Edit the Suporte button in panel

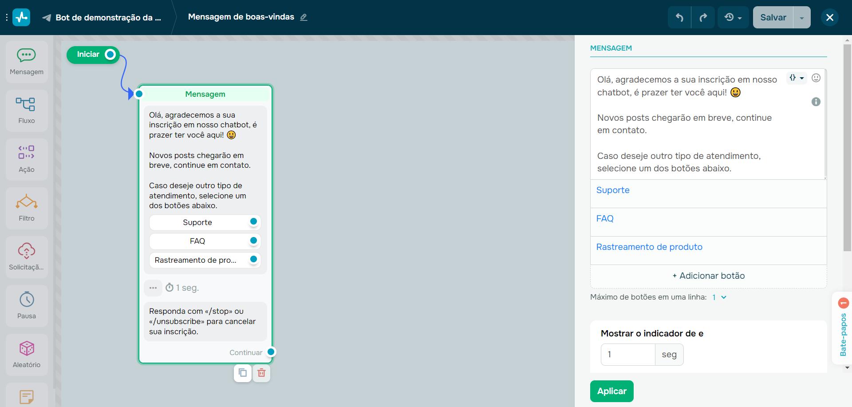pos(708,194)
